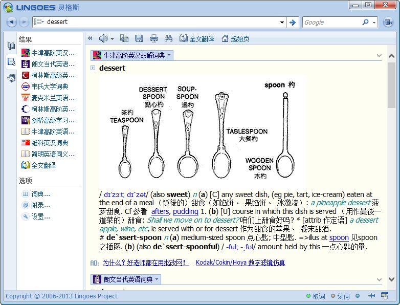Image resolution: width=400 pixels, height=305 pixels.
Task: Open the Google search engine dropdown arrow
Action: point(374,23)
